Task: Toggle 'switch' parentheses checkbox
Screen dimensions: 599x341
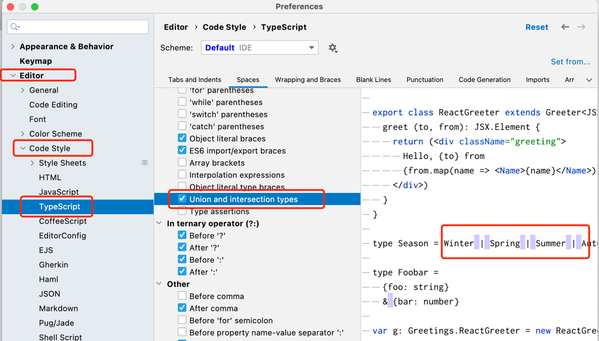Action: coord(182,114)
